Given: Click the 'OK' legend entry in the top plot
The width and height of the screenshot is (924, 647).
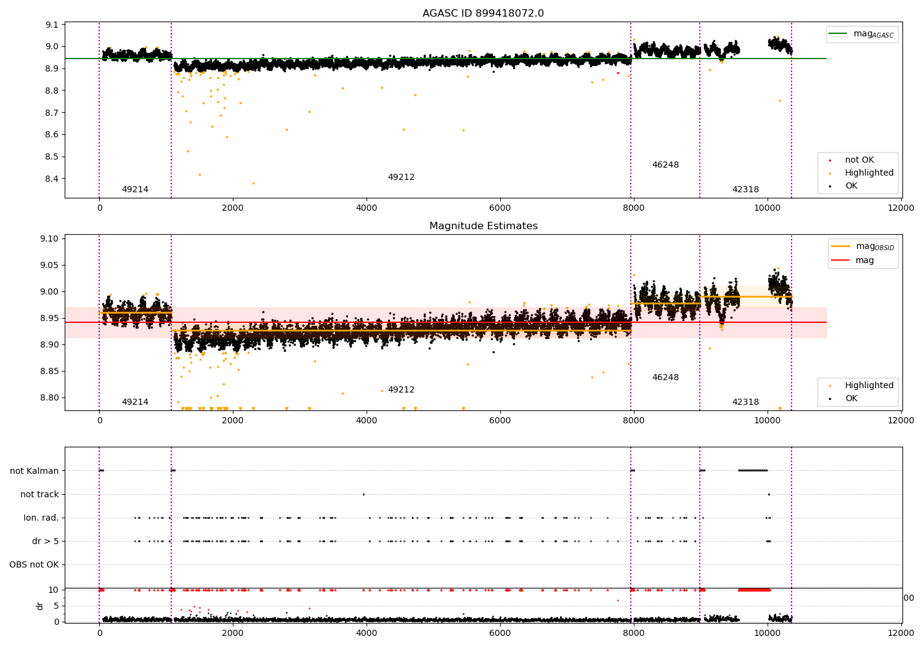Looking at the screenshot, I should coord(843,186).
